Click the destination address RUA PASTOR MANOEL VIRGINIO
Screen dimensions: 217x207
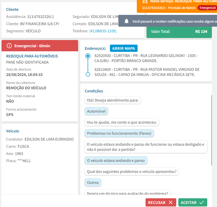147,72
